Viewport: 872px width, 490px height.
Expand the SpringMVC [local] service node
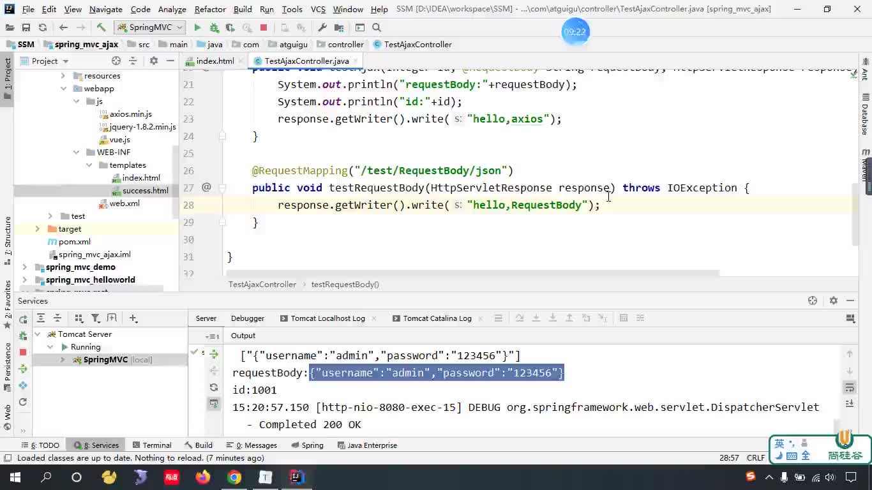[63, 360]
